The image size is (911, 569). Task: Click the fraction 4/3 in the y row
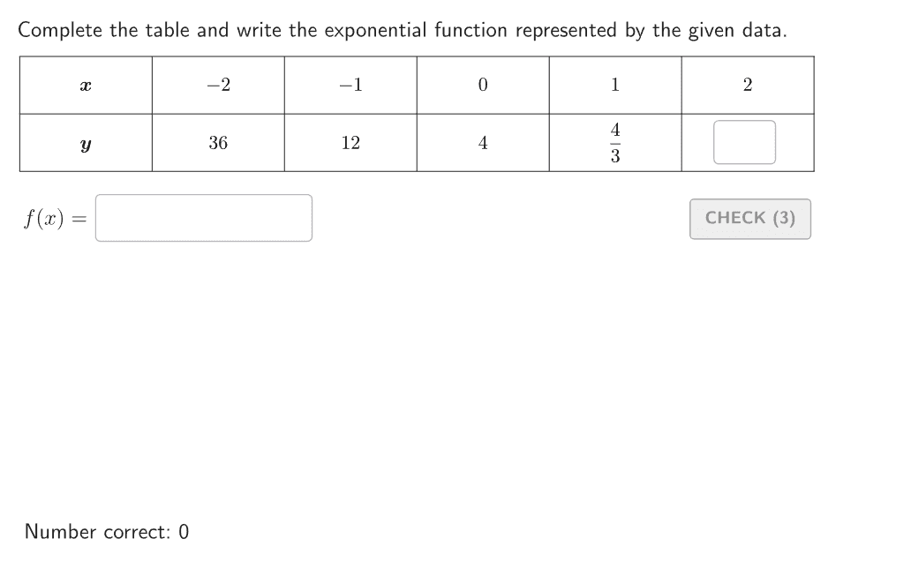(615, 143)
